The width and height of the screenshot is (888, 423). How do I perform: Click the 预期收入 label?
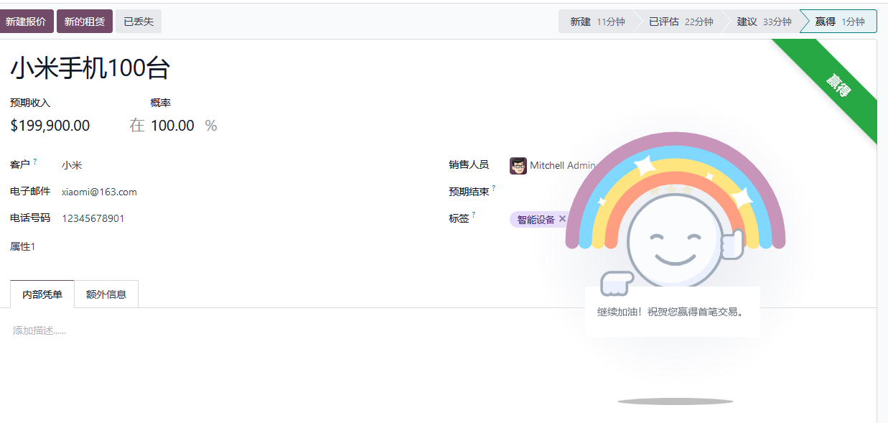tap(30, 103)
